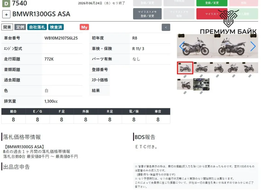Click the R足 score column header
Viewport: 261px width, 196px height.
tap(110, 111)
